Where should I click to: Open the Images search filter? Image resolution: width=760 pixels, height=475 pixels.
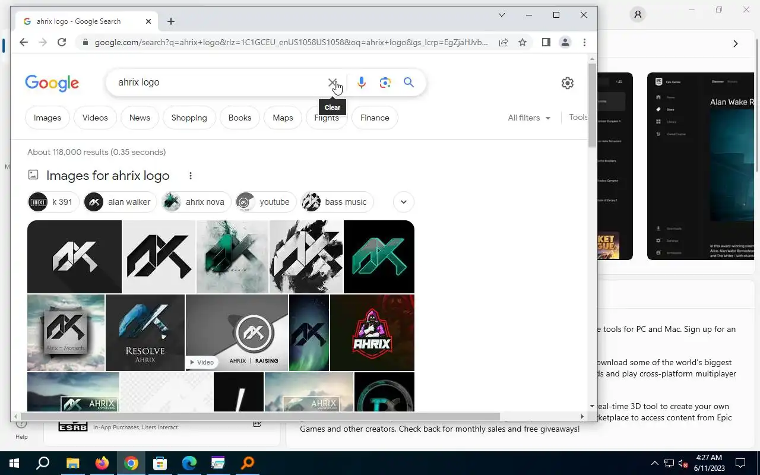click(x=47, y=118)
